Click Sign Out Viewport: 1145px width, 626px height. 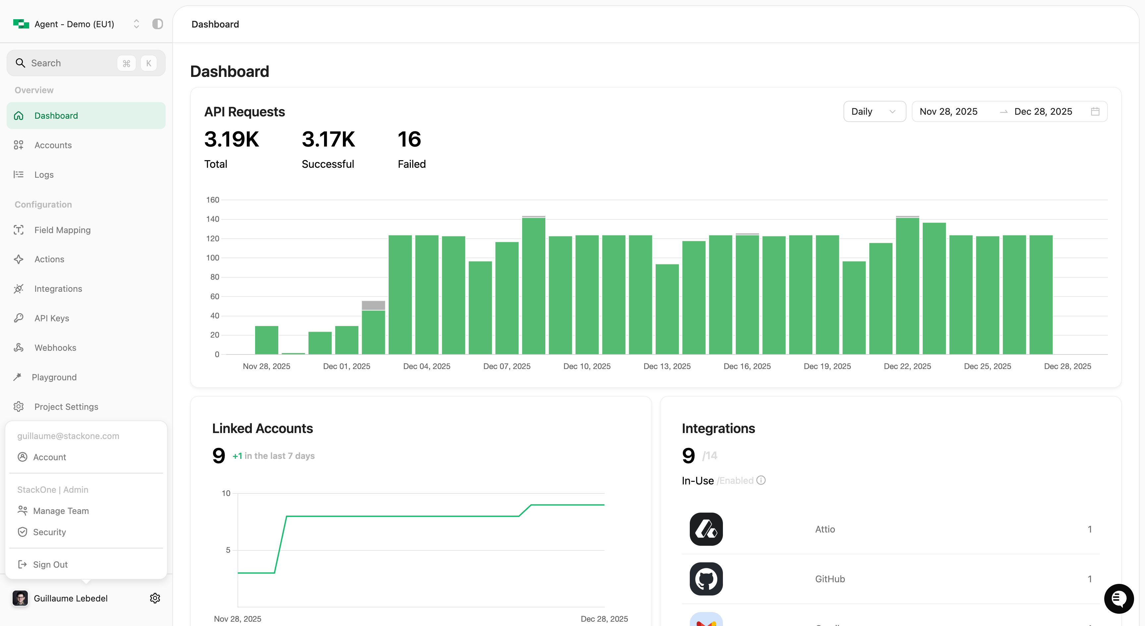50,564
